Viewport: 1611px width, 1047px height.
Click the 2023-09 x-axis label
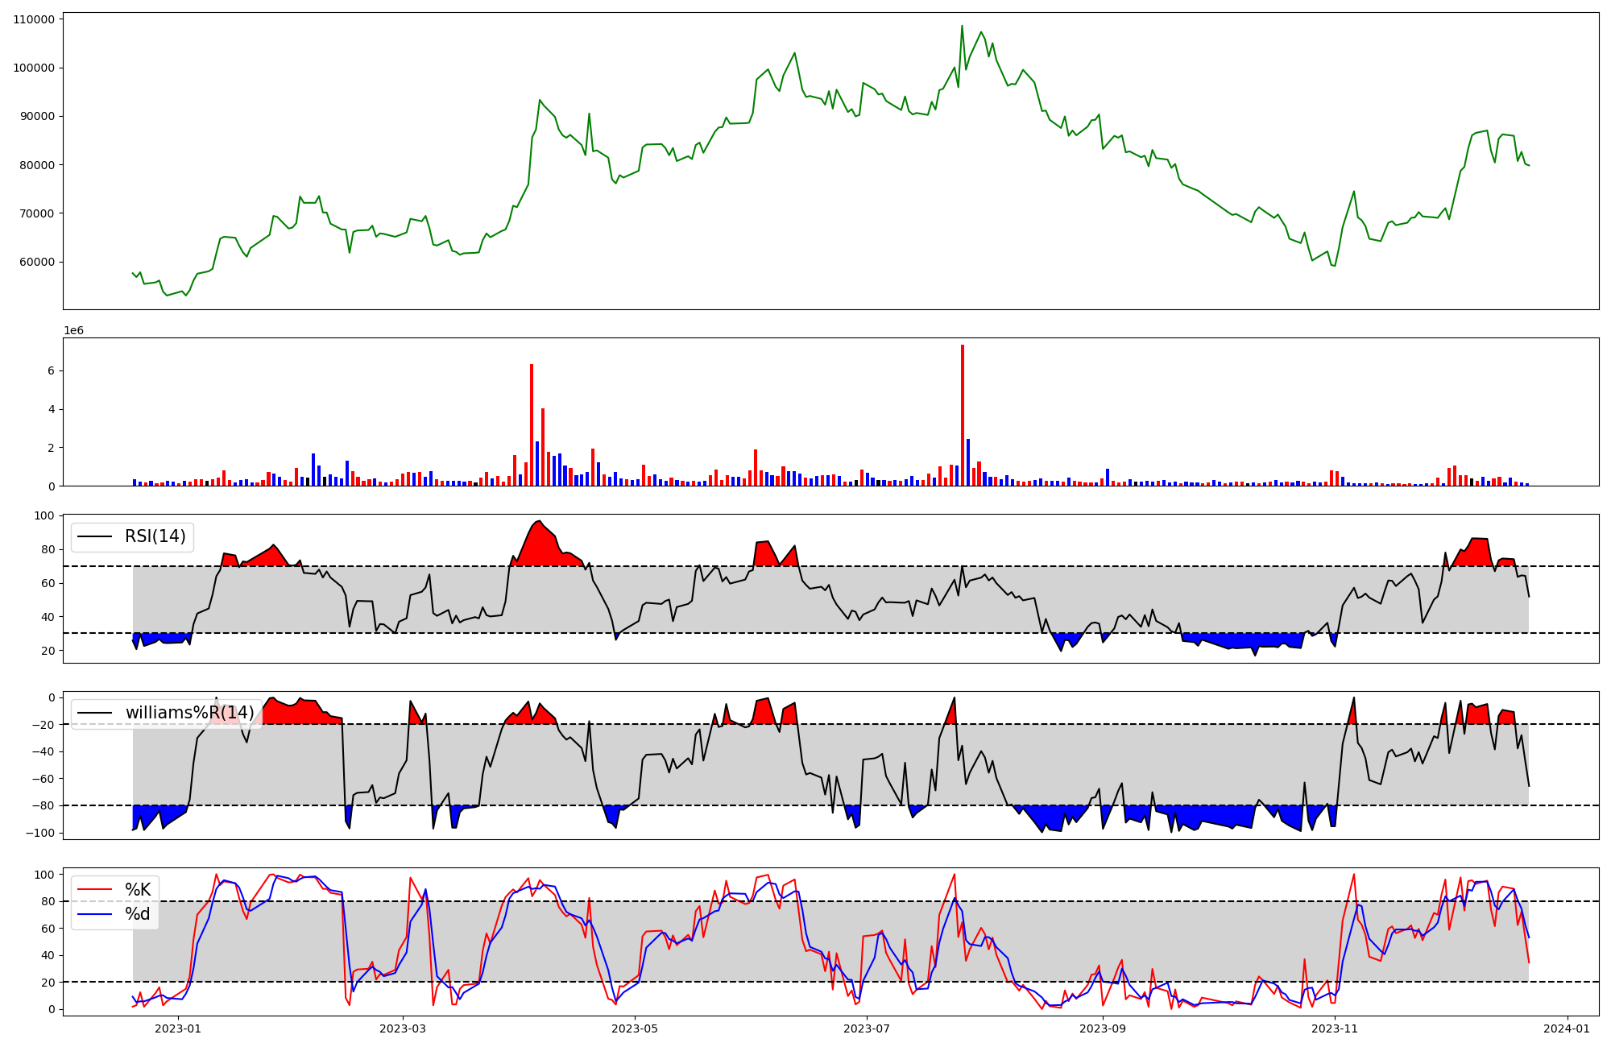coord(1102,1028)
